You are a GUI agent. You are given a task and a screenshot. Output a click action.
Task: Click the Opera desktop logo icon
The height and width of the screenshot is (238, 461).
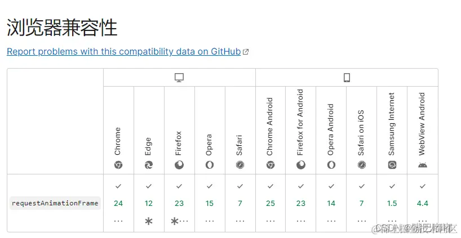[x=209, y=165]
